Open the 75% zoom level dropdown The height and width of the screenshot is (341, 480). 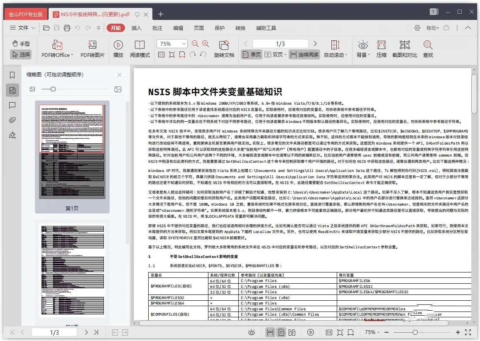coord(171,43)
